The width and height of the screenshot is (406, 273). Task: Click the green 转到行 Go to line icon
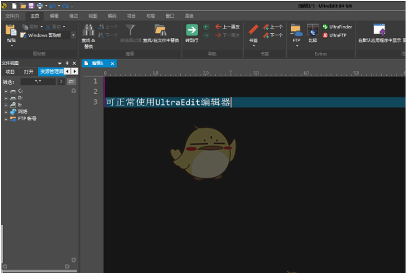pos(192,30)
